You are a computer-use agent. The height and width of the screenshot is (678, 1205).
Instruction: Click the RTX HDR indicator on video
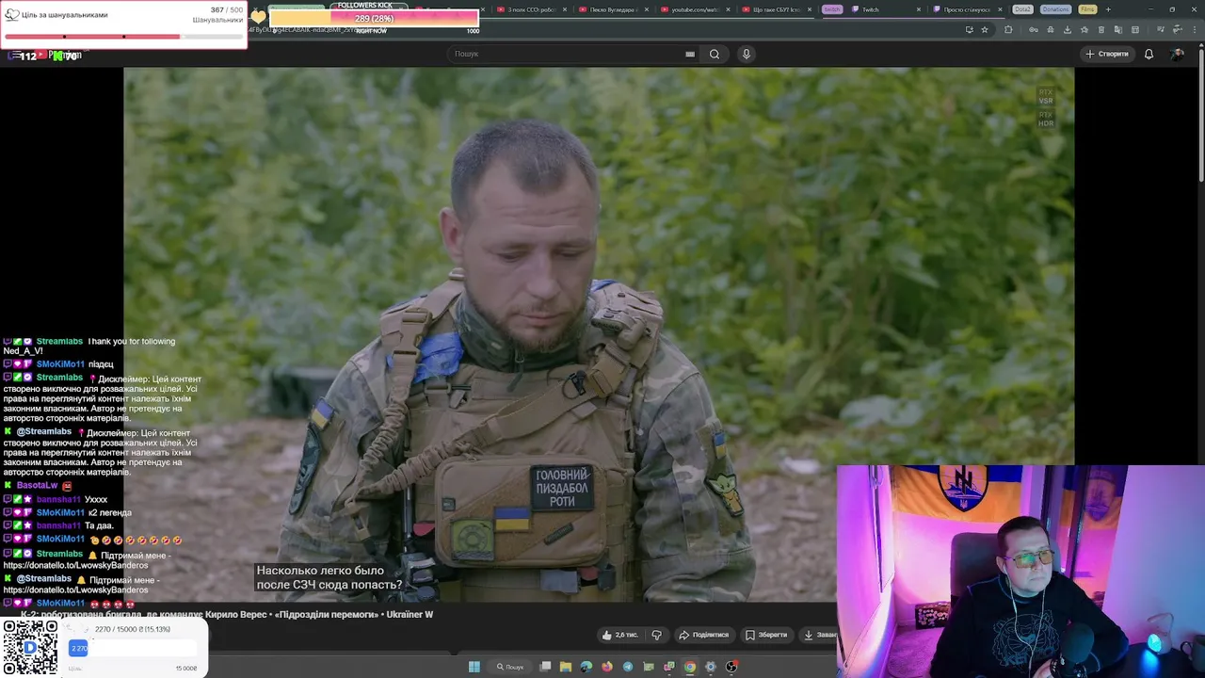pyautogui.click(x=1045, y=119)
